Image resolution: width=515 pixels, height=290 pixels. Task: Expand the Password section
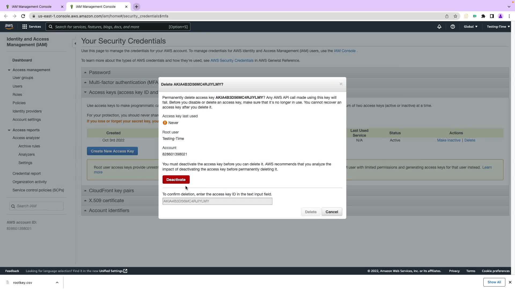(100, 73)
